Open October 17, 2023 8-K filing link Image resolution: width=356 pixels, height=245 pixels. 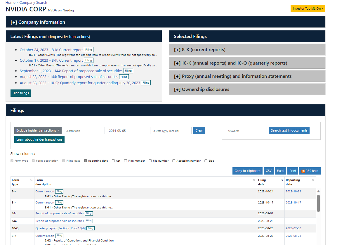[51, 61]
